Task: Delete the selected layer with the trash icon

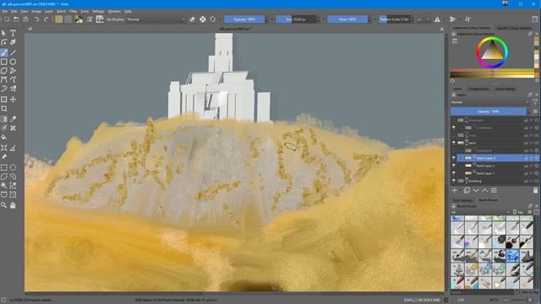Action: tap(535, 190)
